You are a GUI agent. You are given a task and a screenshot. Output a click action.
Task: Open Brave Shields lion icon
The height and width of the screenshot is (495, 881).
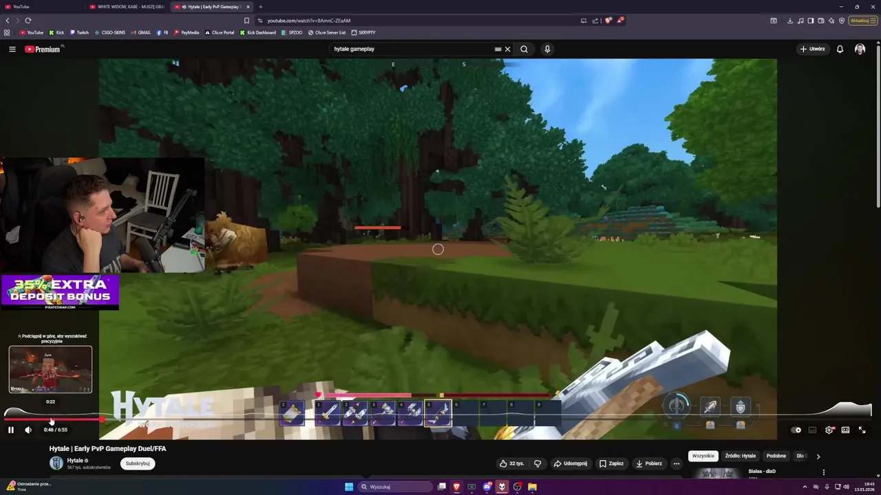click(x=608, y=21)
